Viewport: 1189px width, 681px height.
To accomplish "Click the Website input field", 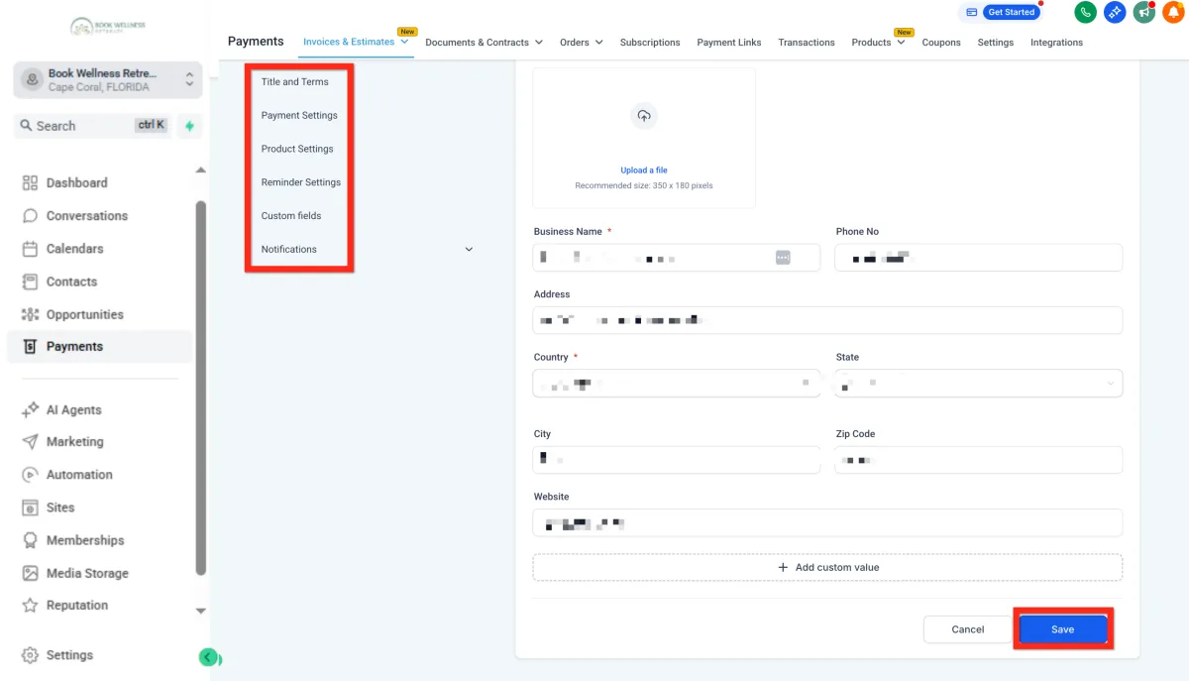I will coord(827,522).
